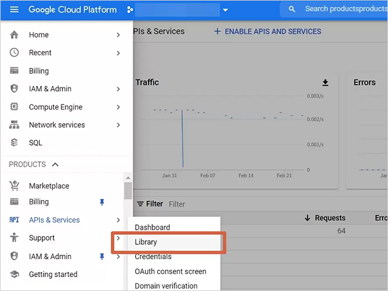Click the Compute Engine chip icon

(15, 107)
